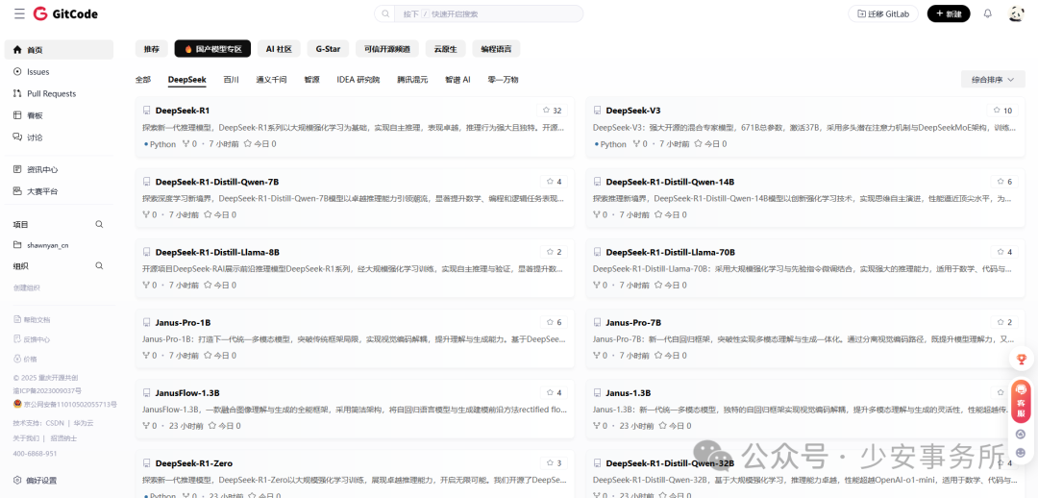The height and width of the screenshot is (498, 1038).
Task: Open the 帮助文档 link
Action: pos(32,319)
